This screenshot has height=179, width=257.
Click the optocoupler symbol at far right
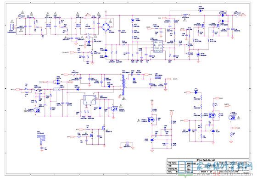pos(232,117)
